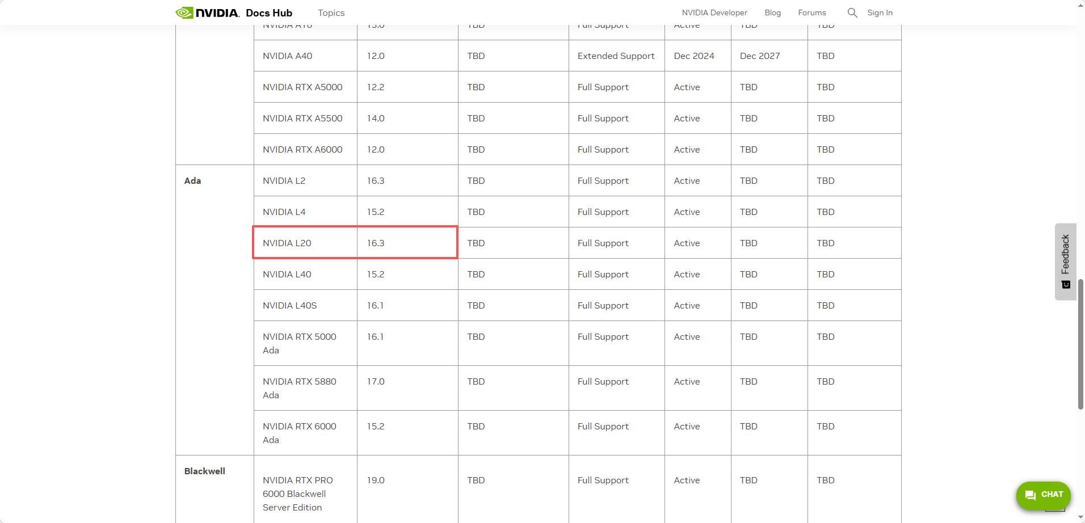Click Extended Support in A40 row
Image resolution: width=1085 pixels, height=523 pixels.
pos(616,56)
